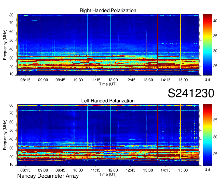221x180 pixels.
Task: Click "Time (UT)" label under Left Handed plot
Action: [108, 174]
